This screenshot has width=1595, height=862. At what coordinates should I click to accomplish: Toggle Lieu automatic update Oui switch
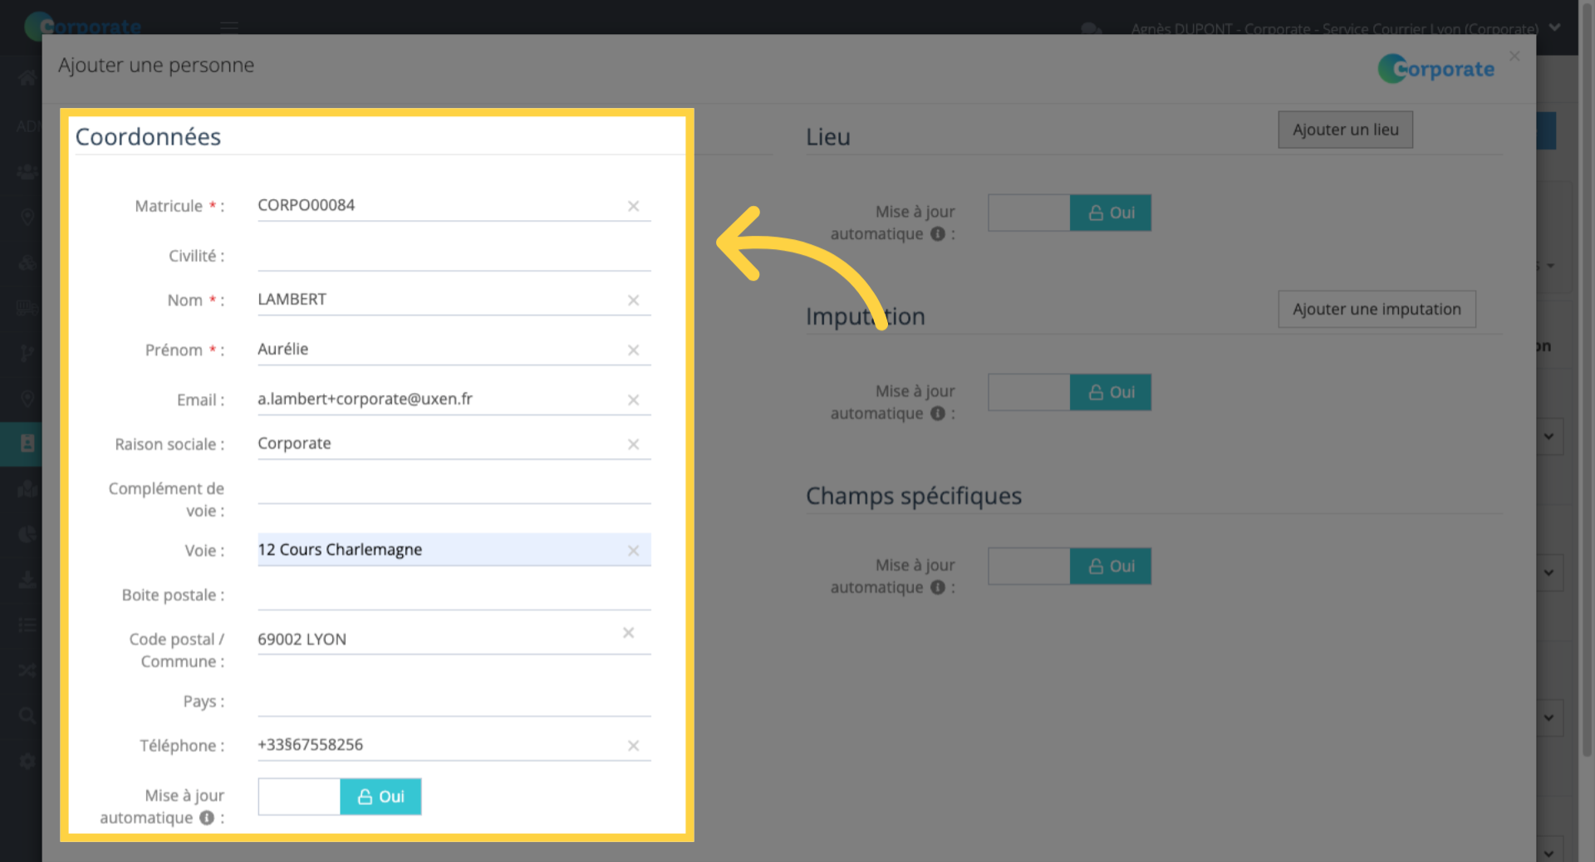click(x=1070, y=213)
